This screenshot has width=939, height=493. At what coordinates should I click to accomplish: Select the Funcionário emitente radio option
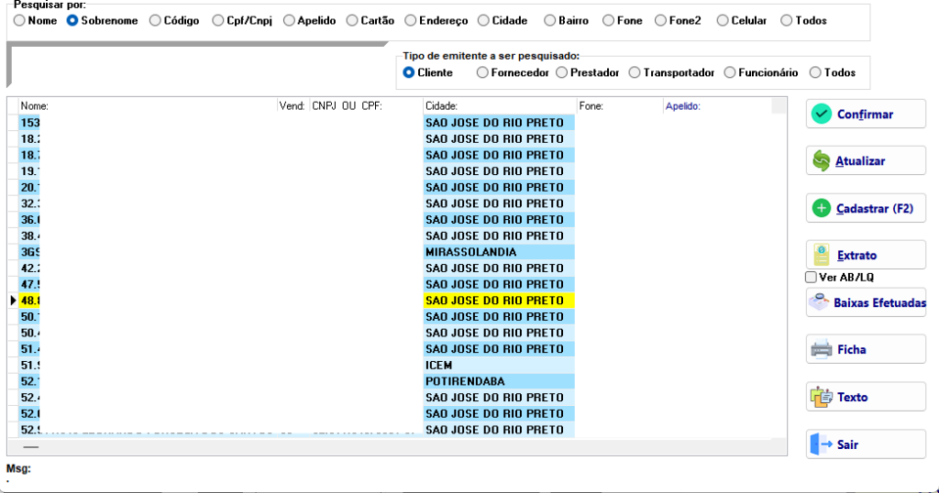[729, 72]
